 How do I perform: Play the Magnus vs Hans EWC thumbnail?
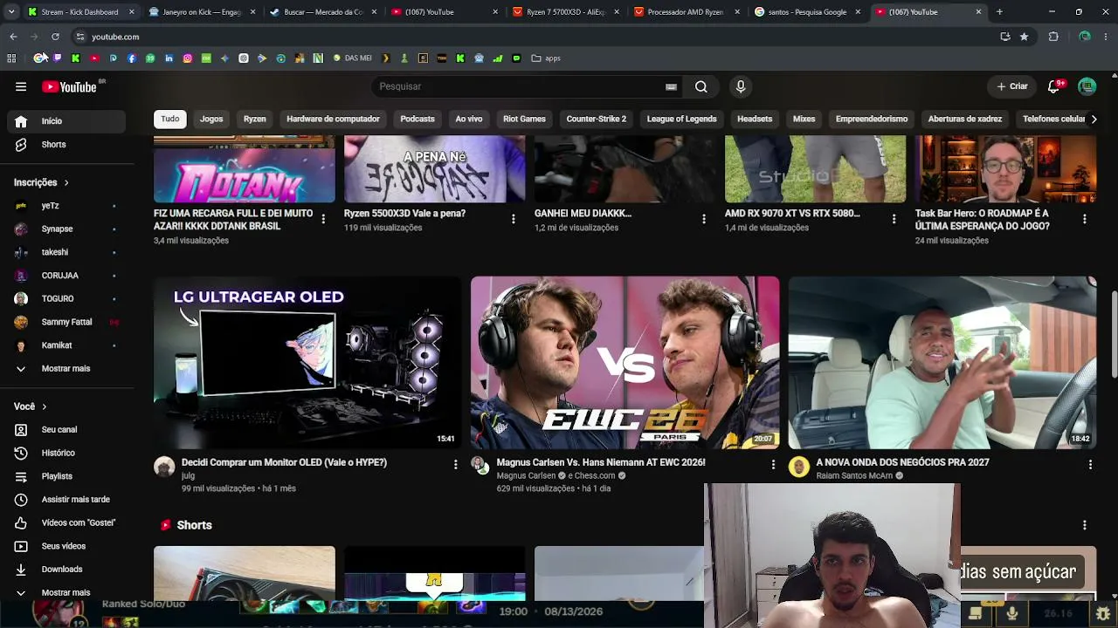tap(625, 363)
